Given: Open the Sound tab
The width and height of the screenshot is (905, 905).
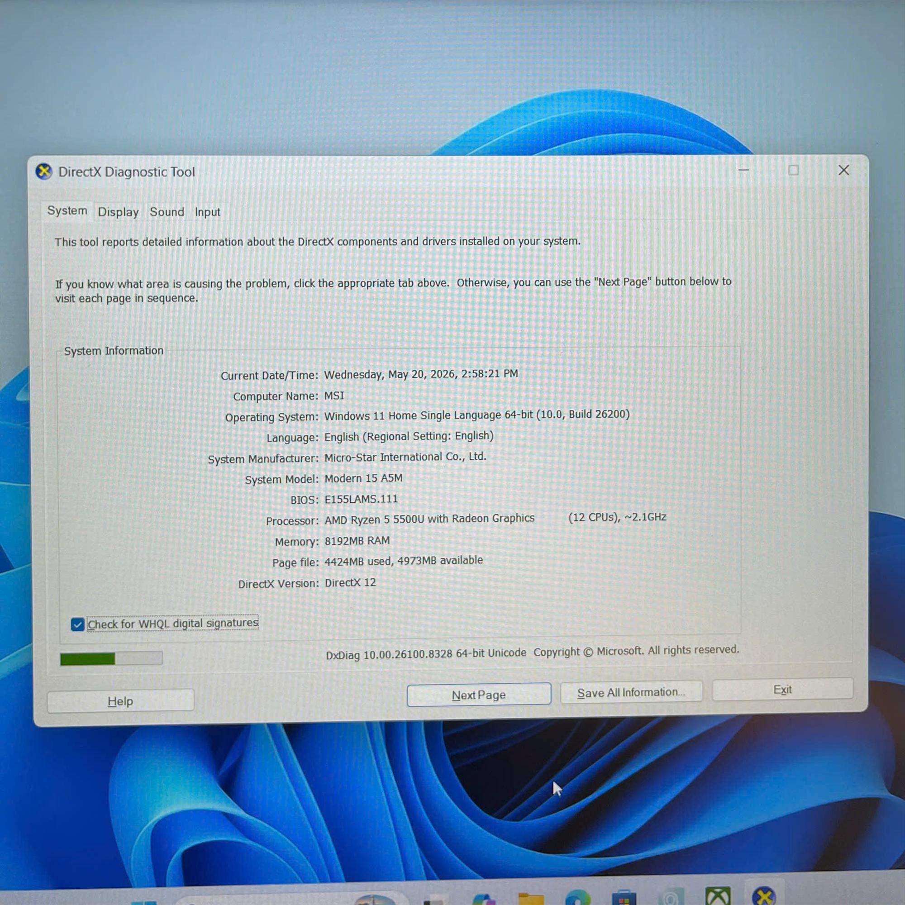Looking at the screenshot, I should 167,212.
